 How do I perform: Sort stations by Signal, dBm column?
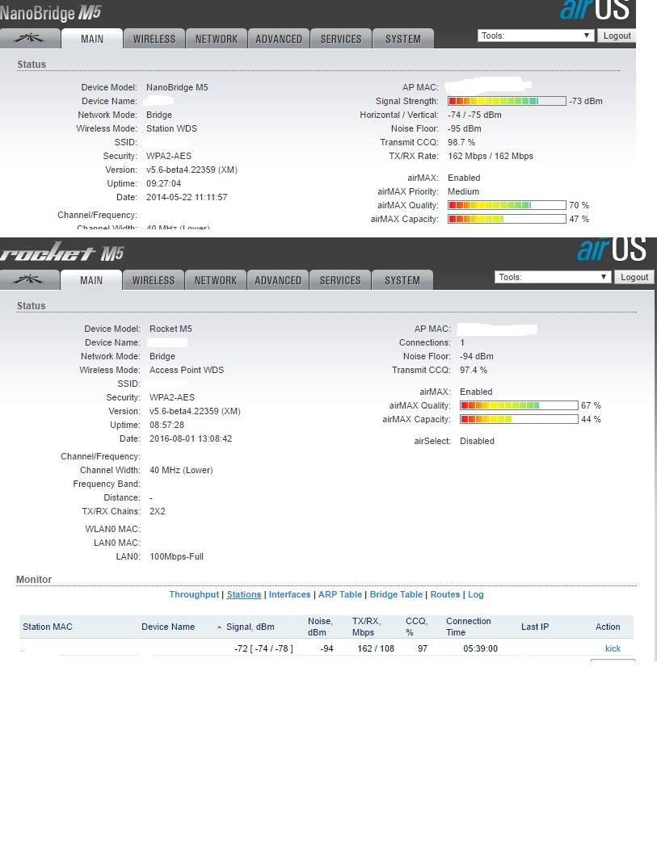pyautogui.click(x=251, y=627)
